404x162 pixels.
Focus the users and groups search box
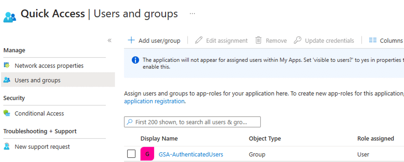[x=192, y=122]
